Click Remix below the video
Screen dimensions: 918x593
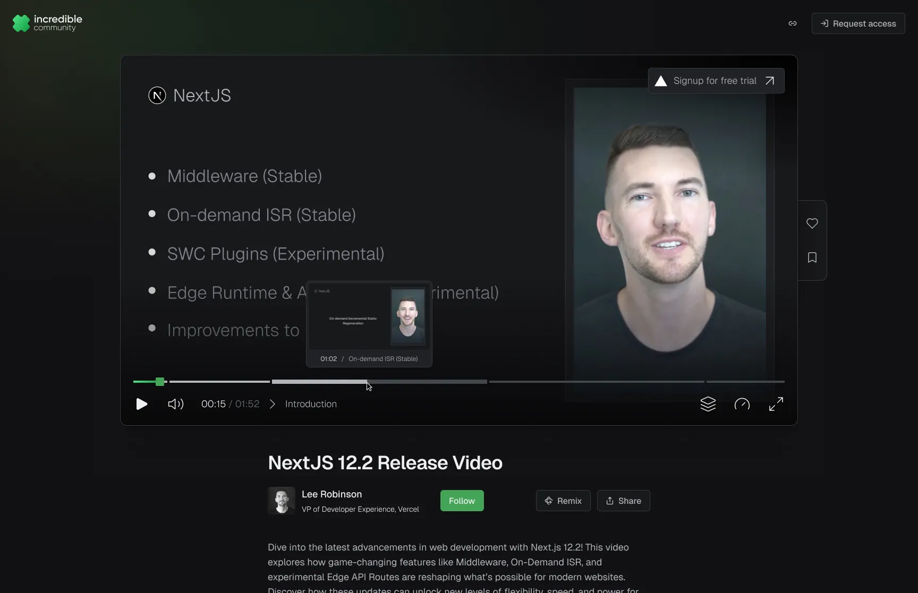(x=563, y=501)
